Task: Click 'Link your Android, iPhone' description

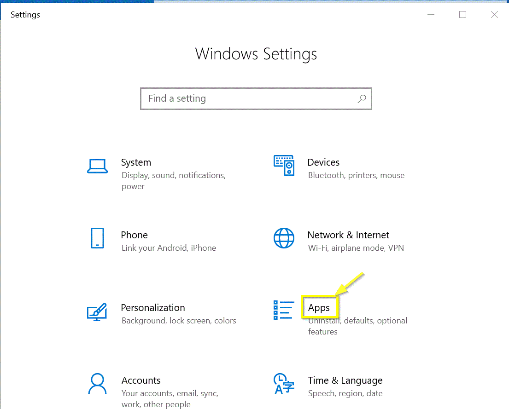Action: (169, 248)
